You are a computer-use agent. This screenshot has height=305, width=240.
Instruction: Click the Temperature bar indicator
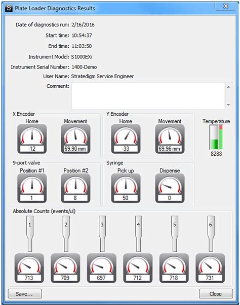tap(216, 137)
